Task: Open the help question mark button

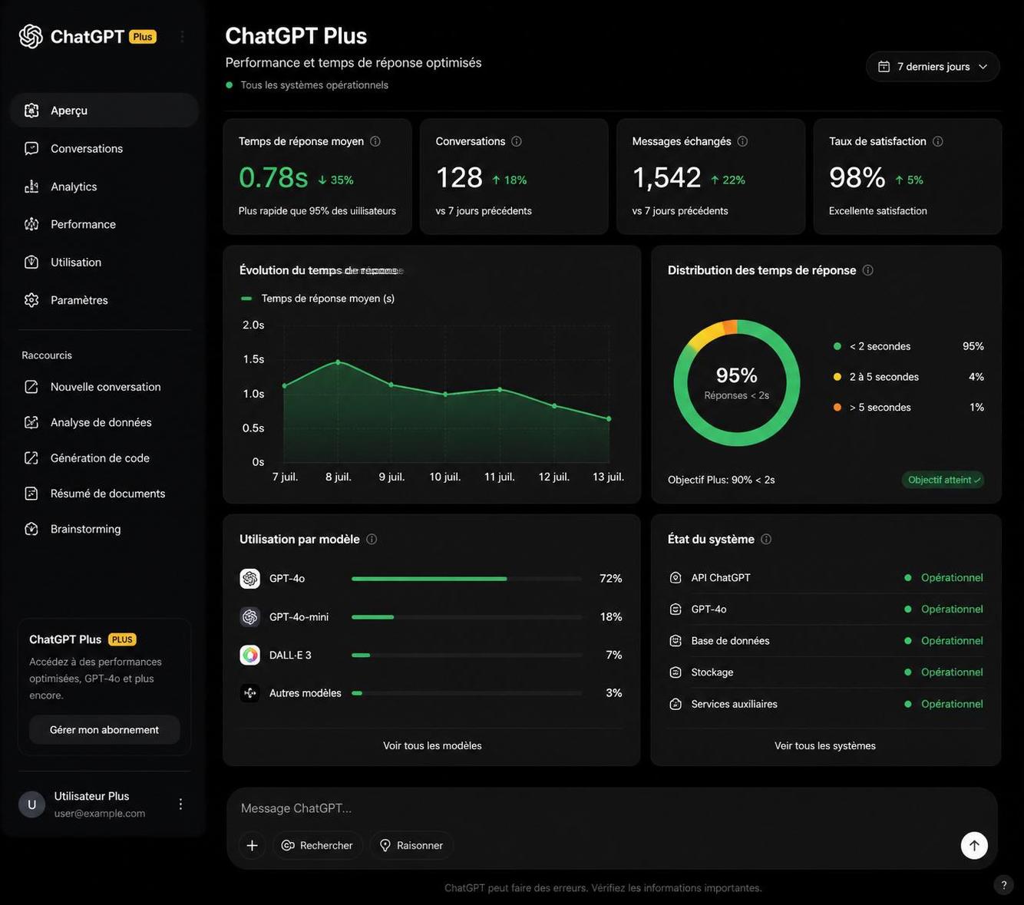Action: [x=1004, y=885]
